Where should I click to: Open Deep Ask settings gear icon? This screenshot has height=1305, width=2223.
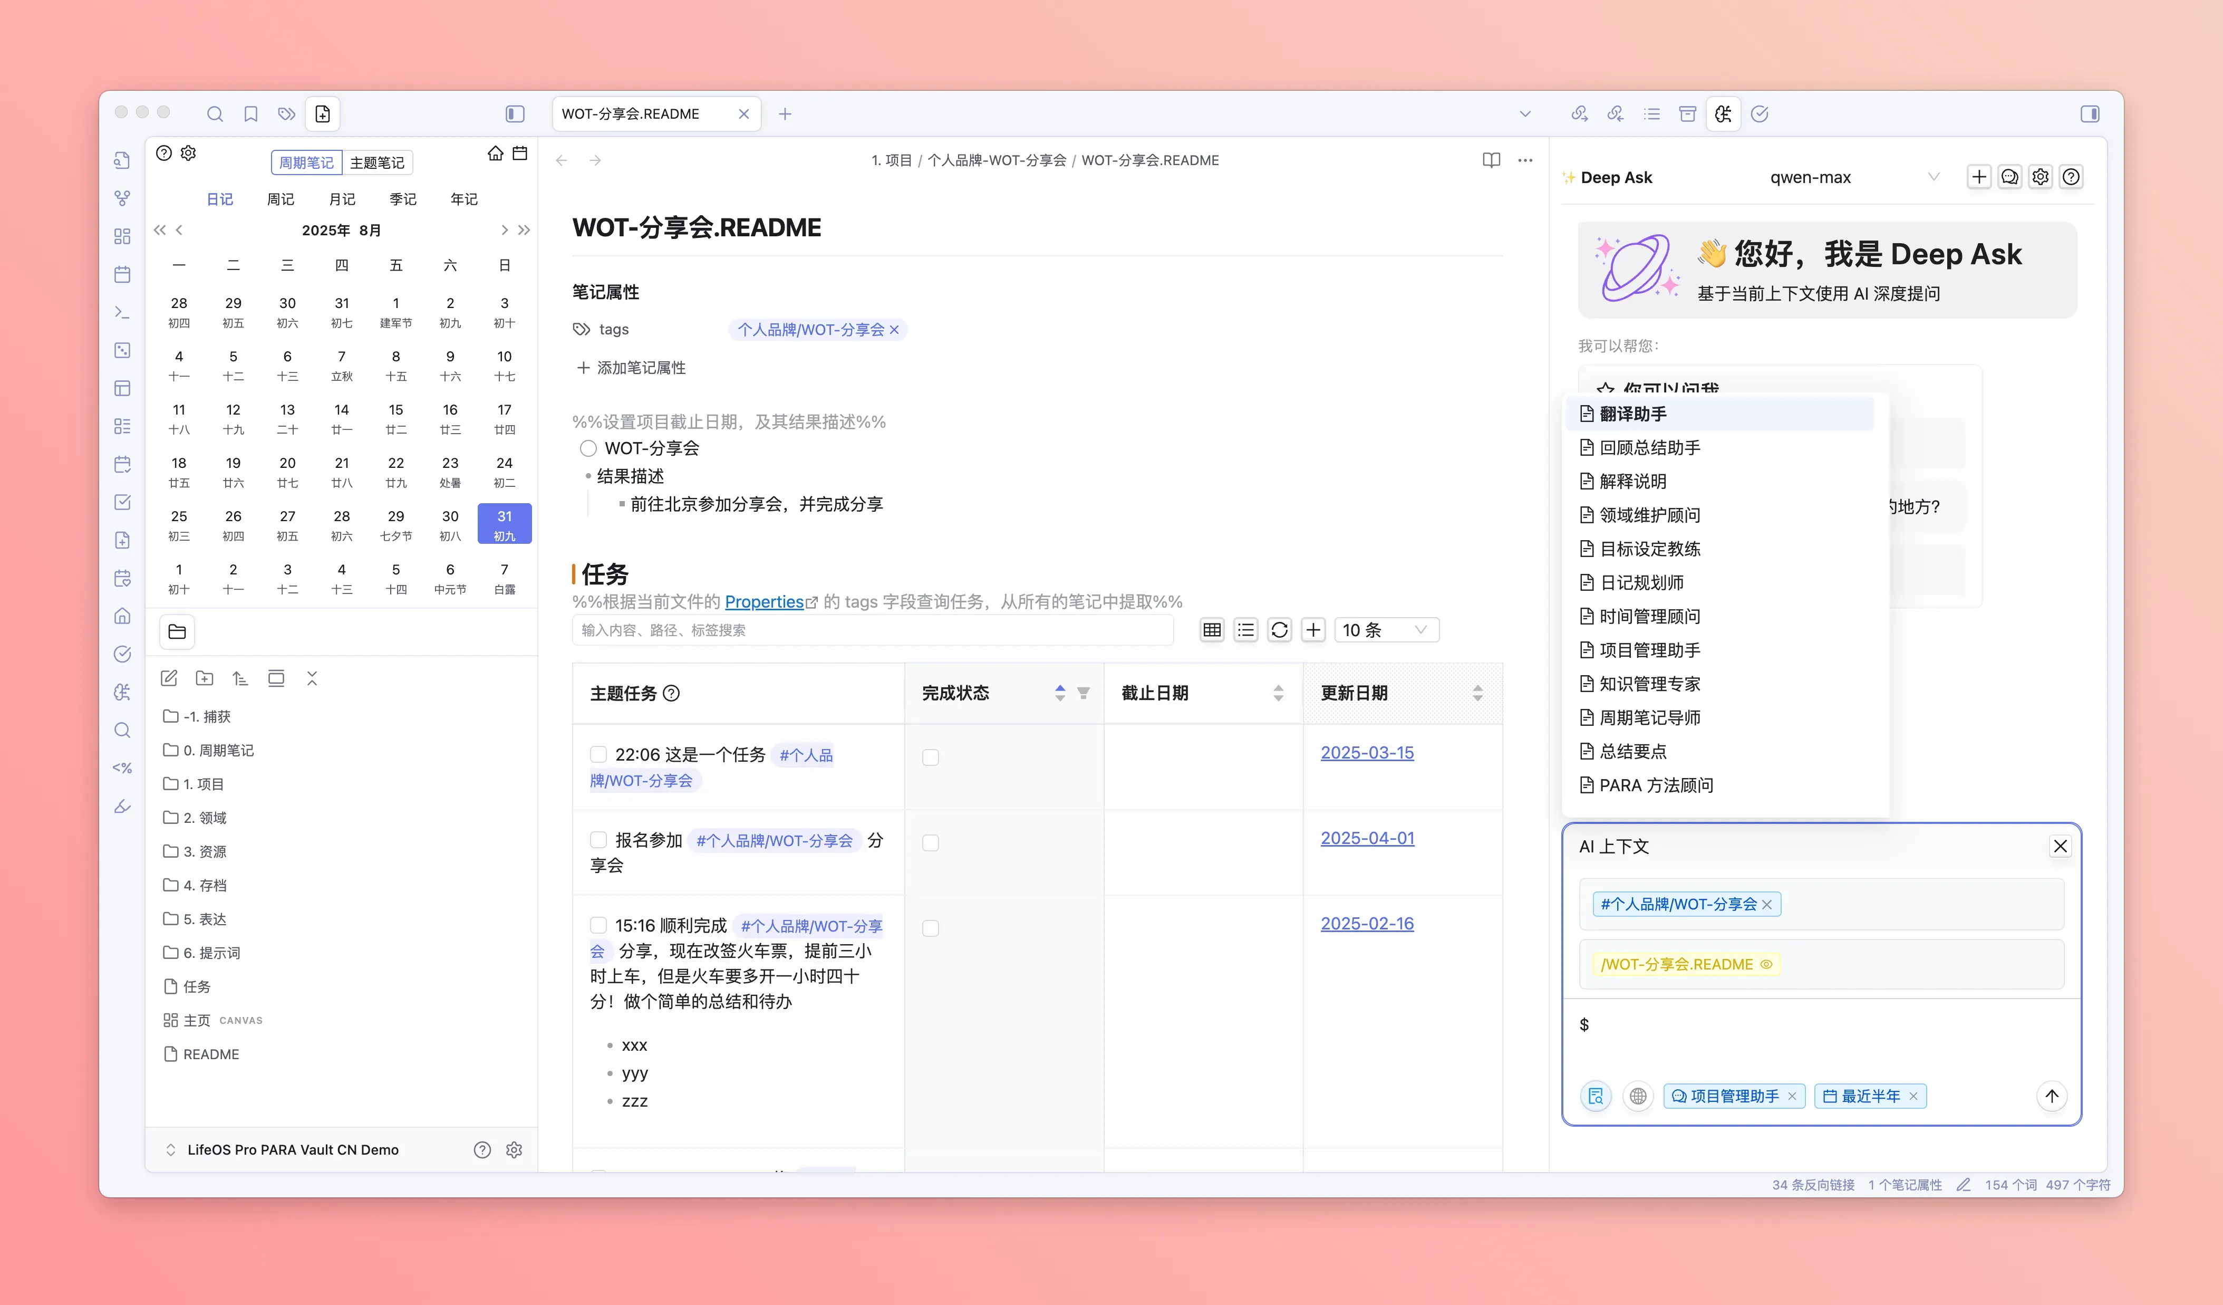coord(2041,177)
